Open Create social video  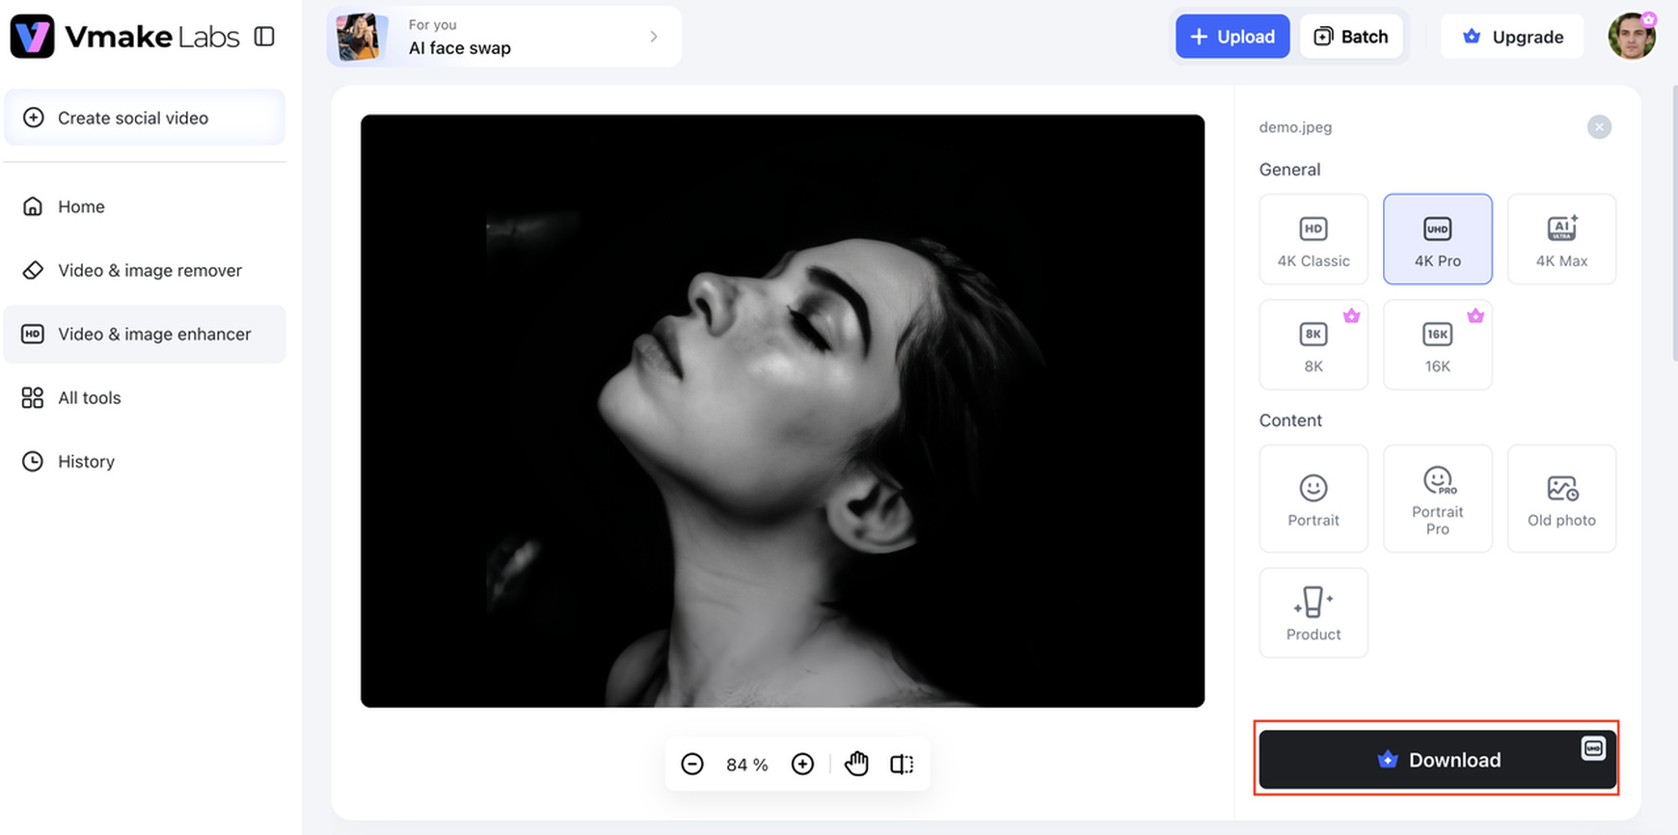coord(145,118)
